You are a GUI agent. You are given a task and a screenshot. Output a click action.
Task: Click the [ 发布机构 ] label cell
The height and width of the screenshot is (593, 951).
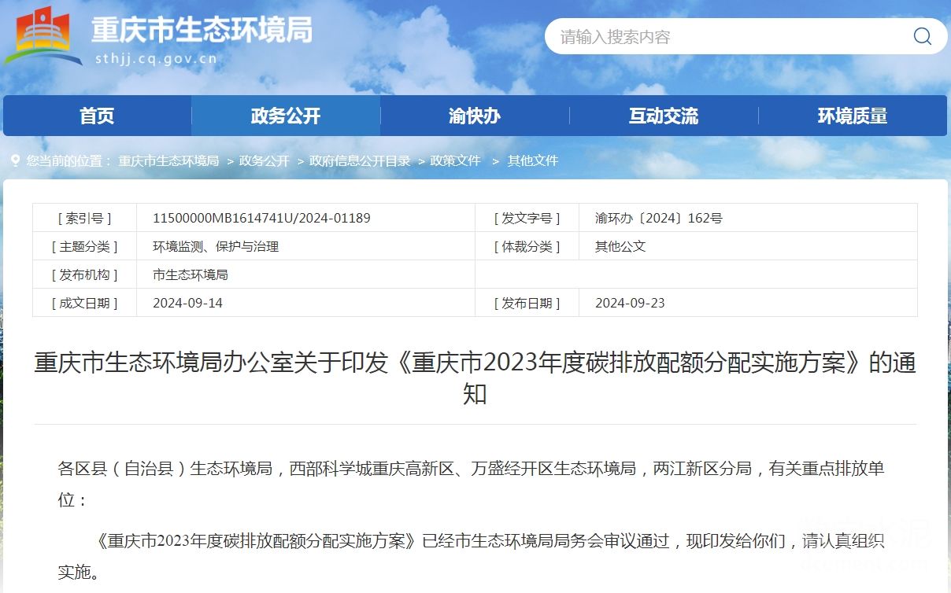coord(85,274)
